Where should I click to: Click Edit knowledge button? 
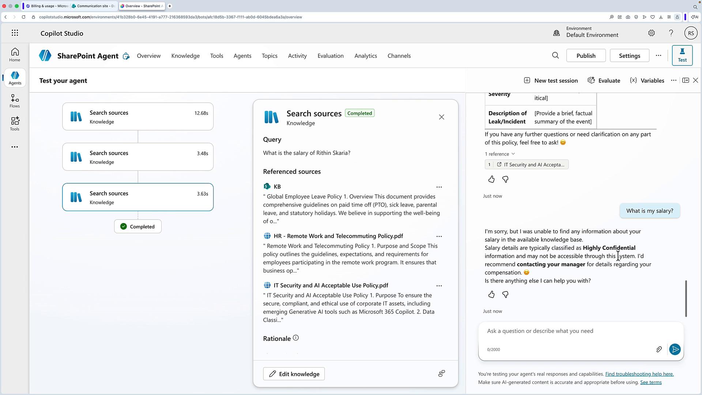tap(294, 374)
